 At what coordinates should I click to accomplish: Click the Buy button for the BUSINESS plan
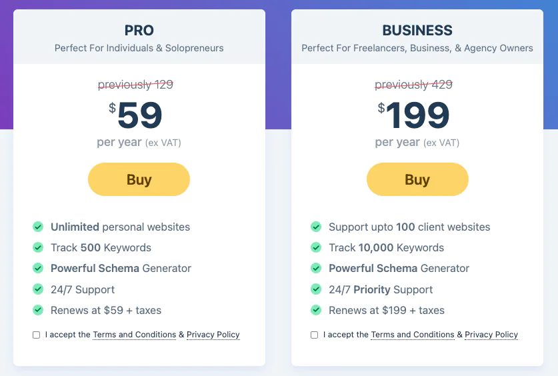click(417, 179)
